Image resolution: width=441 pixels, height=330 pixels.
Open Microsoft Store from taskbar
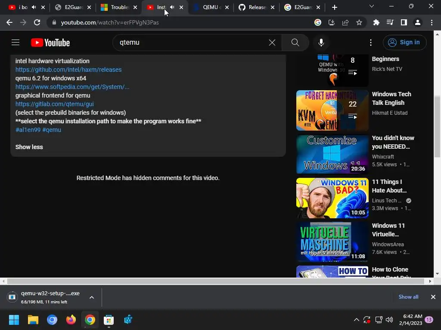click(x=109, y=320)
